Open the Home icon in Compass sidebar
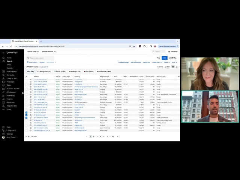Image resolution: width=240 pixels, height=180 pixels. (3, 58)
